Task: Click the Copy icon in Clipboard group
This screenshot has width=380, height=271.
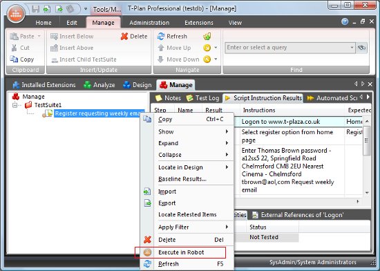Action: point(14,59)
